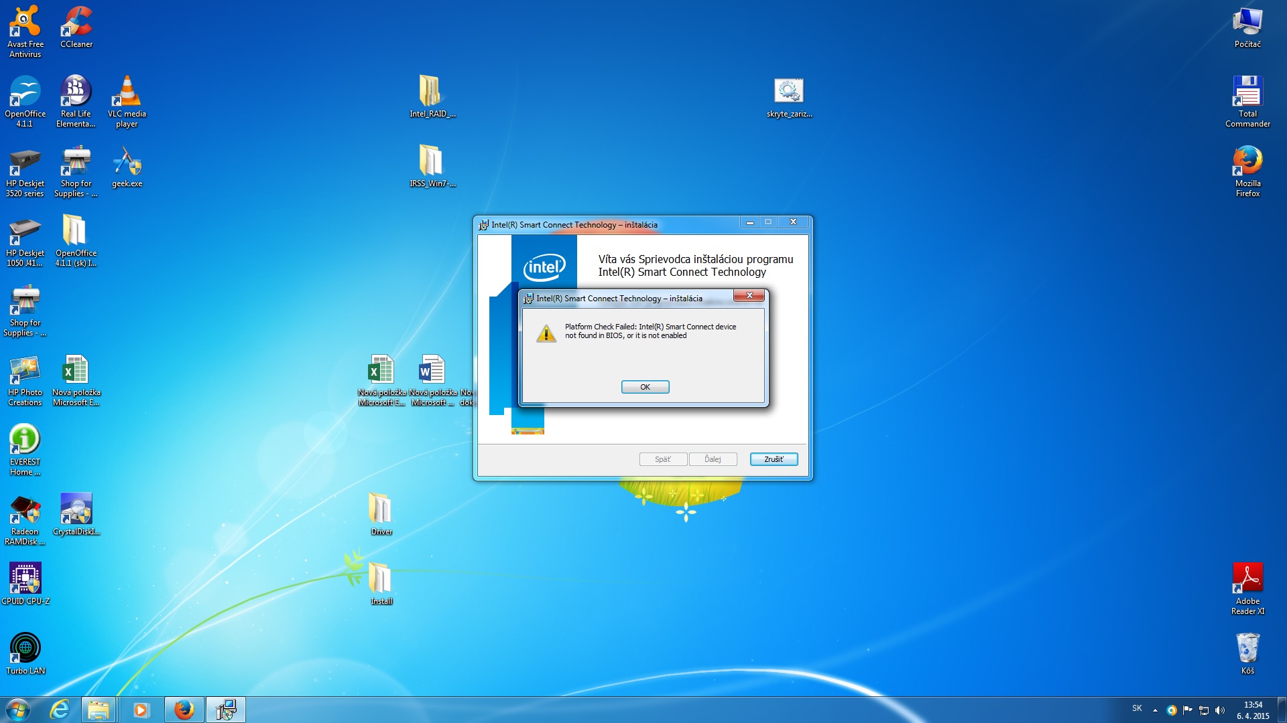The image size is (1287, 723).
Task: Open the Avast Free Antivirus desktop icon
Action: (x=25, y=23)
